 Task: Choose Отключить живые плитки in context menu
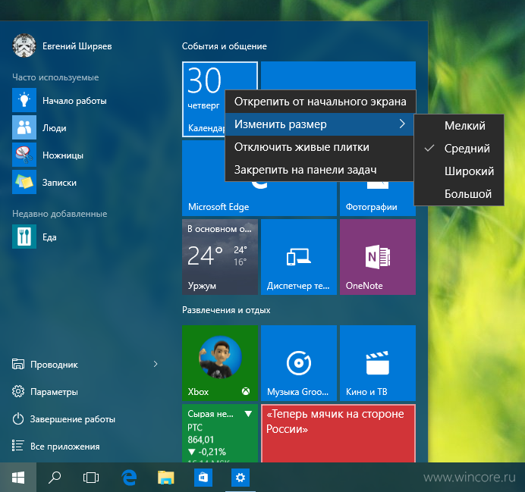(319, 147)
